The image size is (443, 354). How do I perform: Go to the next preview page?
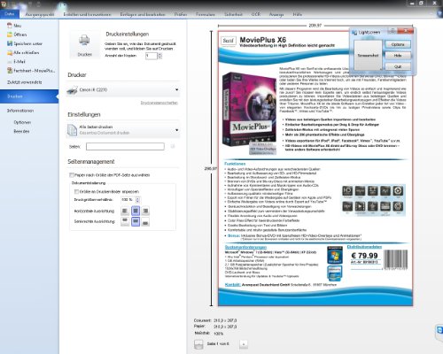(x=244, y=344)
